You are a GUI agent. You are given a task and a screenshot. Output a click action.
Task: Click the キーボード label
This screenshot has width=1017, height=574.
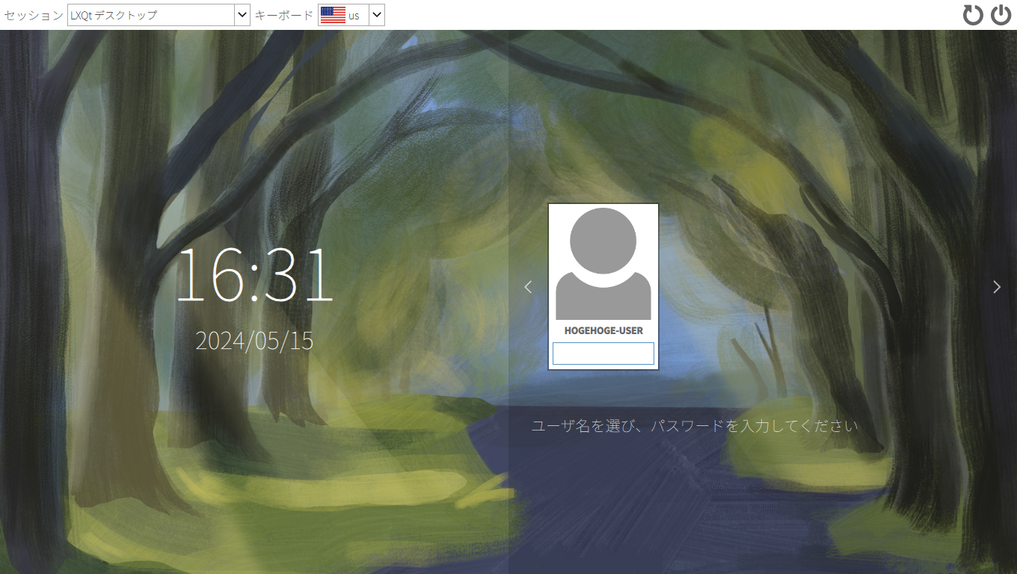(x=284, y=15)
